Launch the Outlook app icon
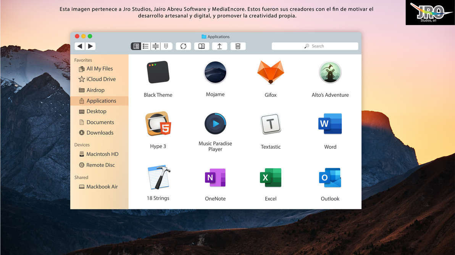The image size is (455, 255). click(x=330, y=177)
